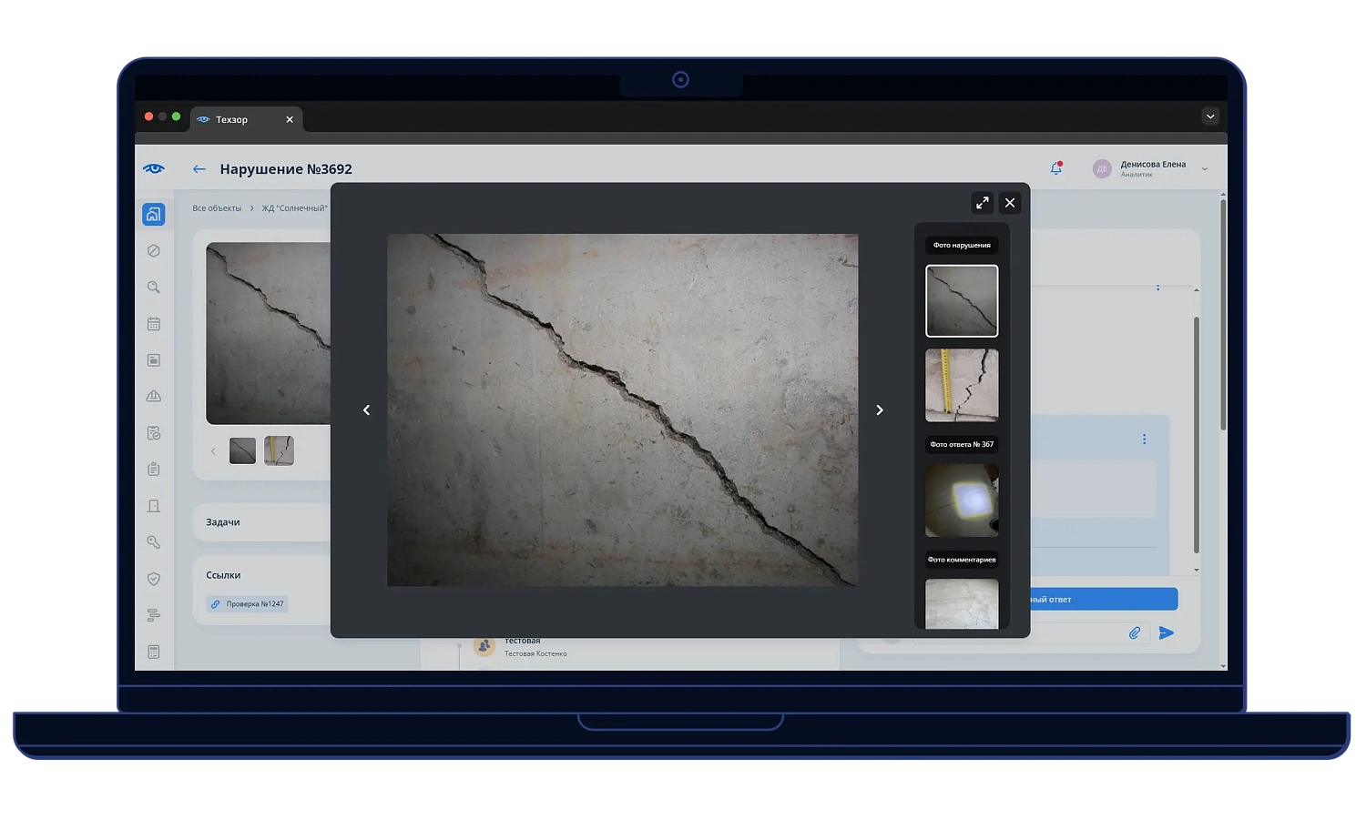
Task: Open the key sidebar icon
Action: click(154, 542)
